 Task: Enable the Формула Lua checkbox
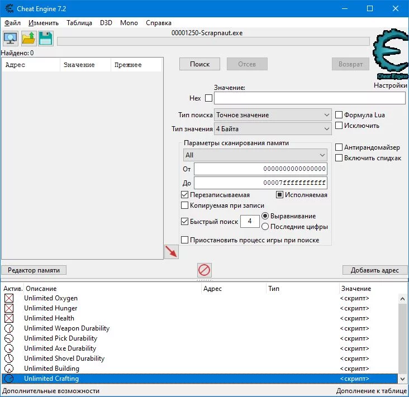(x=339, y=115)
